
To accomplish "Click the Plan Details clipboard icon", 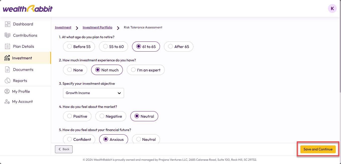I will (8, 47).
